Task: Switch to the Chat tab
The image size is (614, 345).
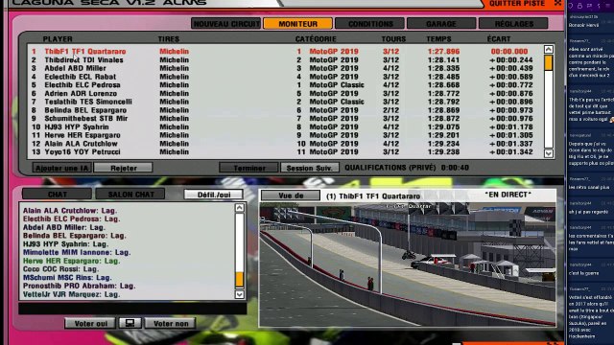Action: pyautogui.click(x=58, y=194)
